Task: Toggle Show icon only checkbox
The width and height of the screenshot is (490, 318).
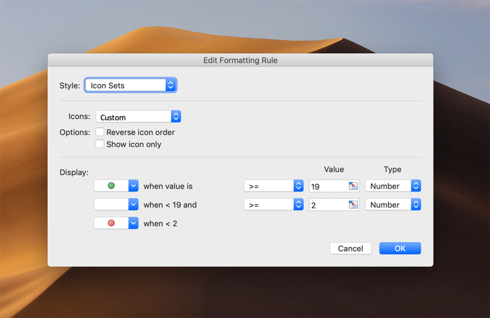Action: [x=100, y=144]
